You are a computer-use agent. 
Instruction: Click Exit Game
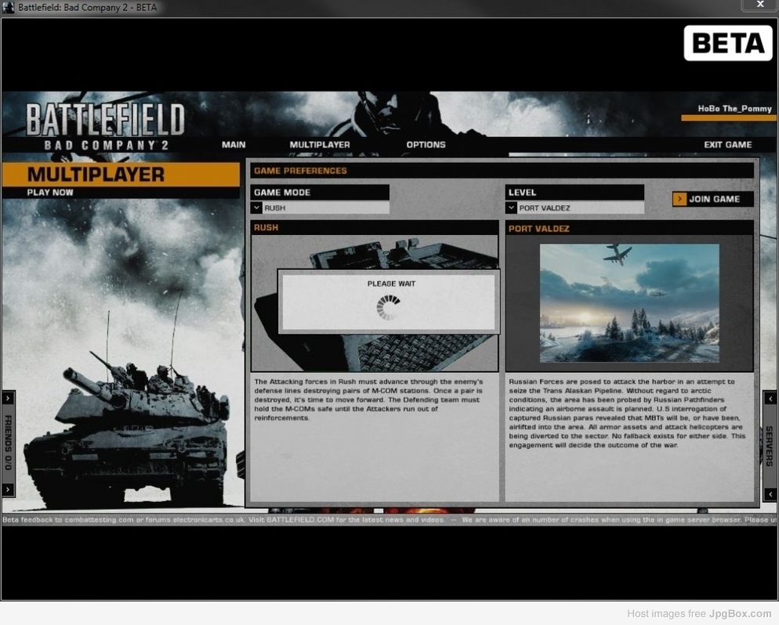(727, 144)
